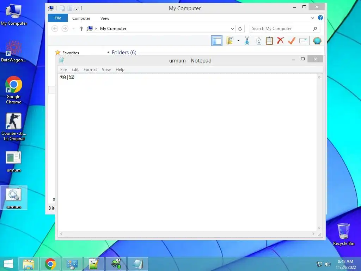Open Customize Quick Access Toolbar dropdown
The height and width of the screenshot is (271, 361).
77,9
